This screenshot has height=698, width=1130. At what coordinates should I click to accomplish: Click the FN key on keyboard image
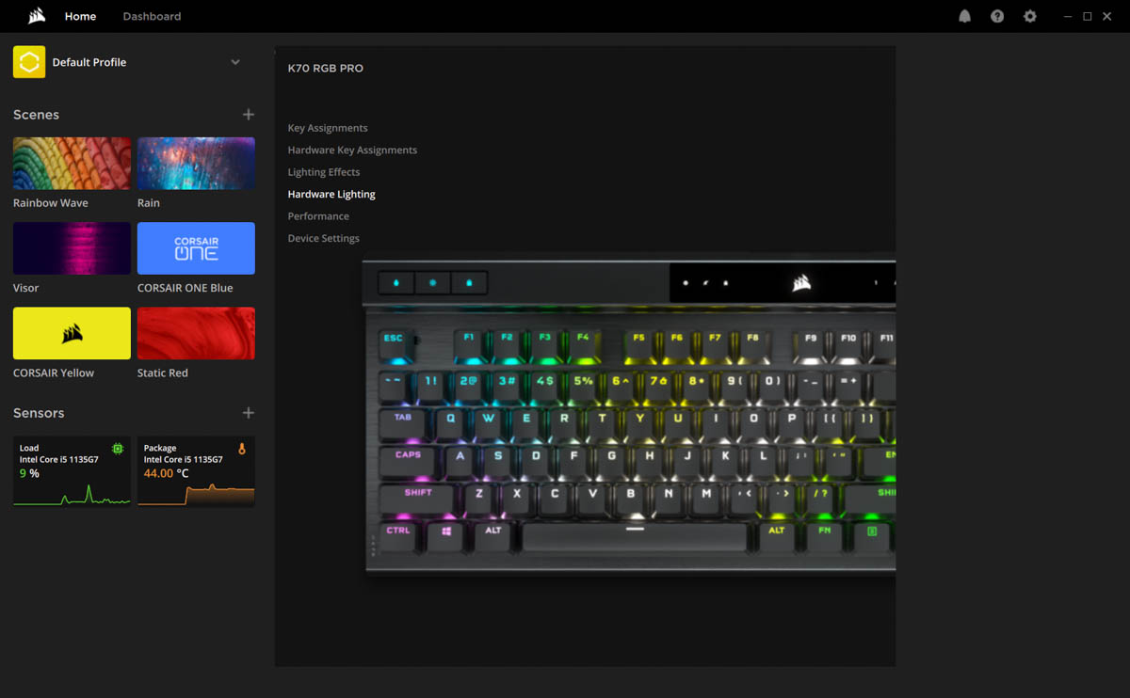[x=825, y=537]
